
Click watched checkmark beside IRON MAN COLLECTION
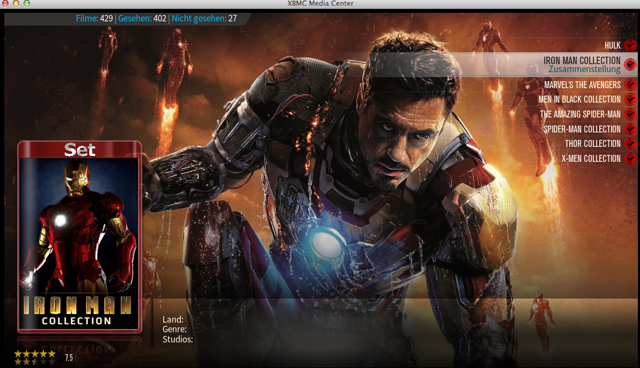click(x=630, y=65)
